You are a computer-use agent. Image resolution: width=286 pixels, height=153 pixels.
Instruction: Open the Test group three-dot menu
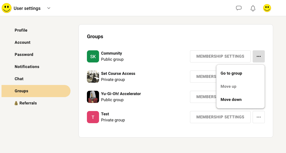click(259, 117)
